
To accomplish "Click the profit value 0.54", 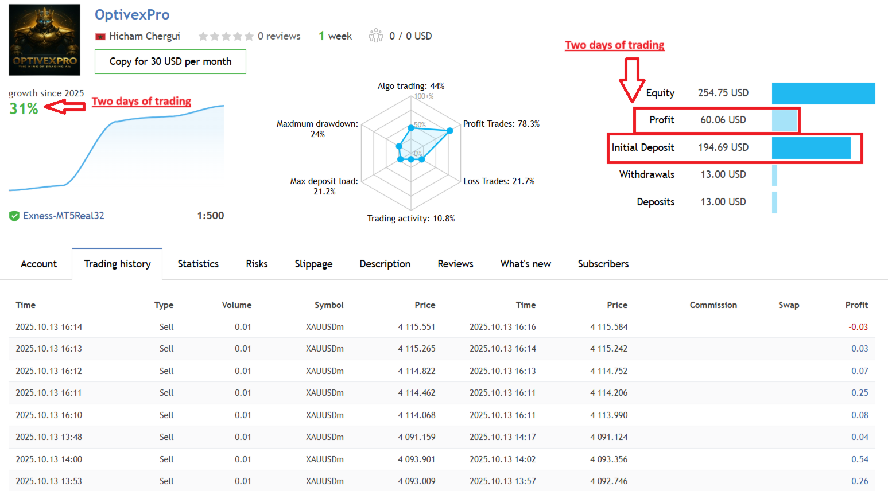I will [860, 459].
